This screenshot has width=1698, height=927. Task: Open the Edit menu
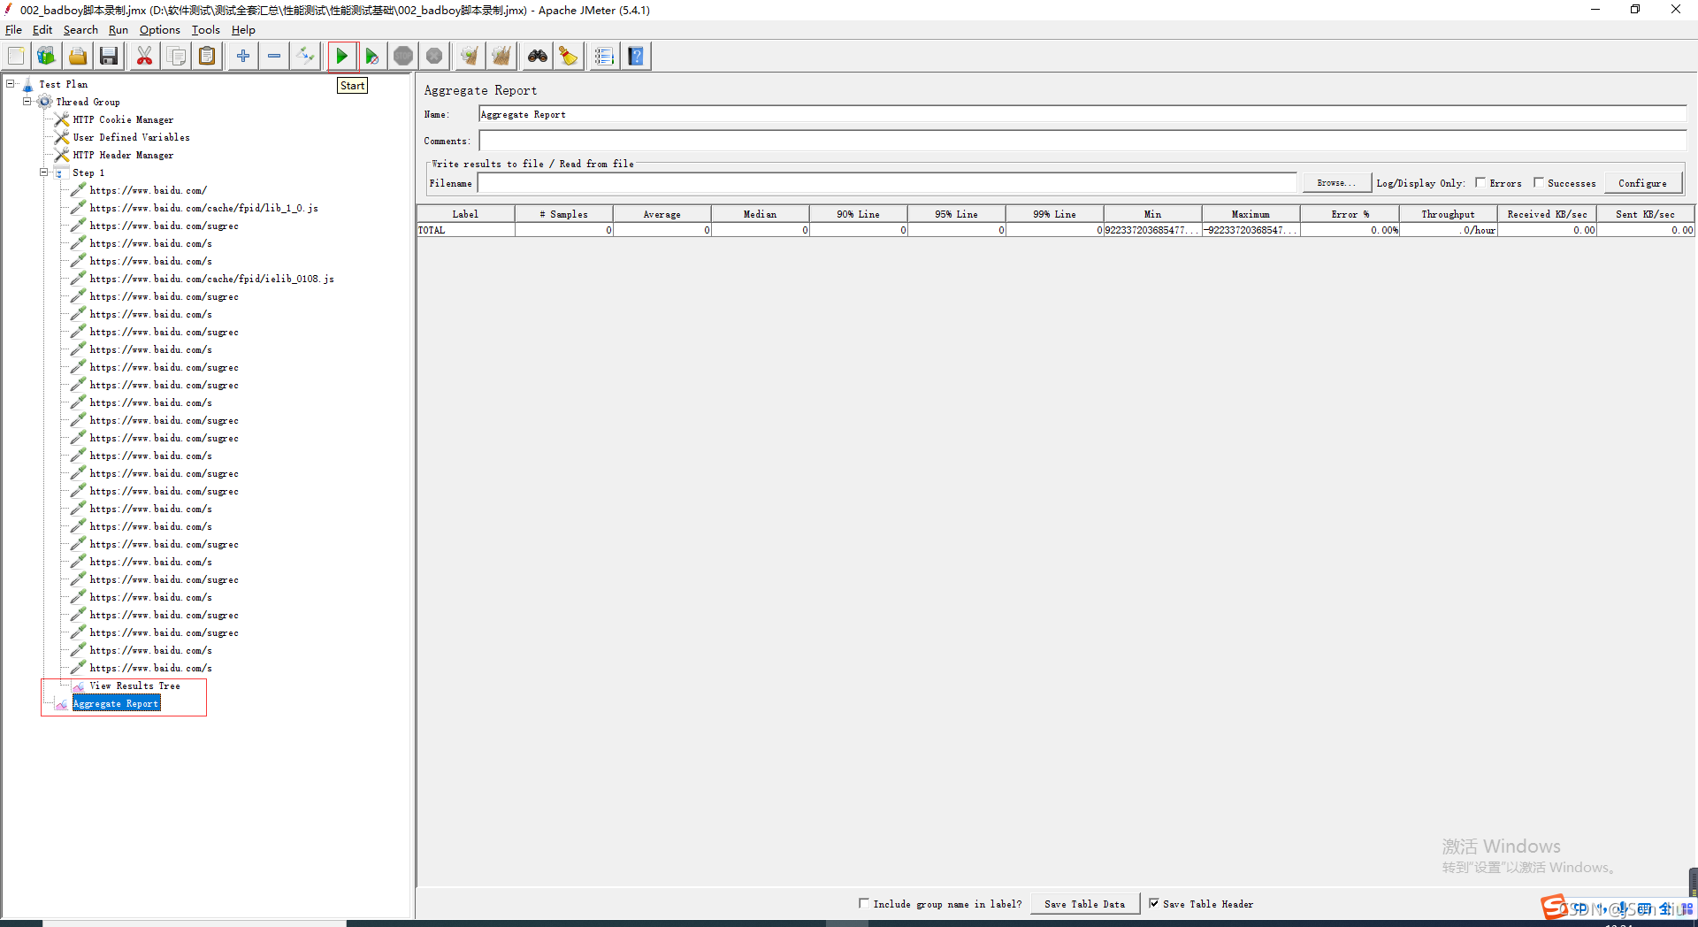click(x=42, y=30)
